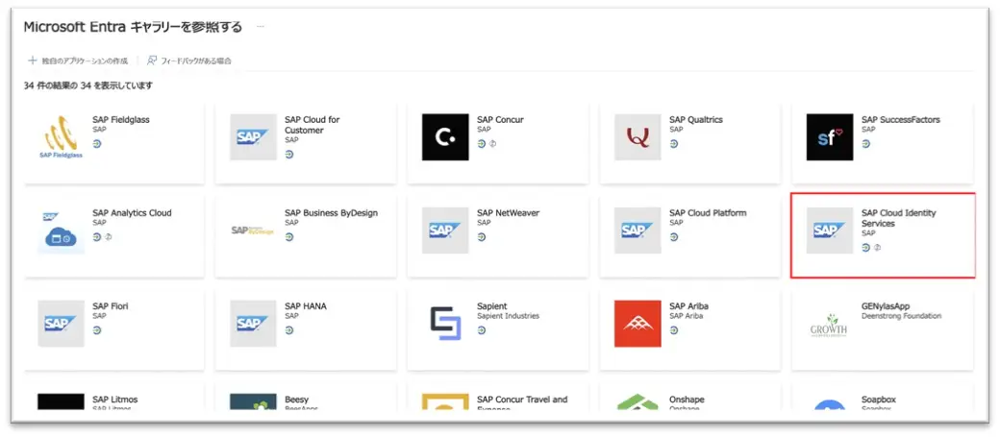This screenshot has width=1000, height=437.
Task: Select the SAP Cloud for Customer title
Action: point(312,125)
